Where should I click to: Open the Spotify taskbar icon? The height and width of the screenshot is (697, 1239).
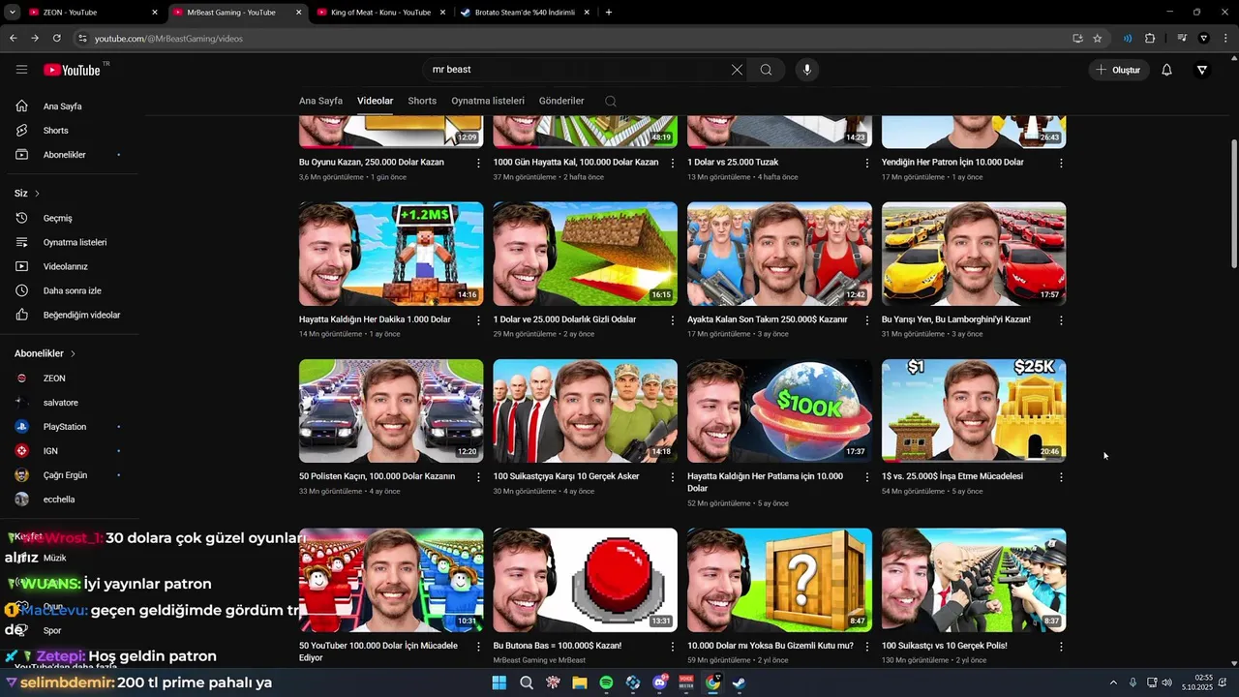(606, 682)
